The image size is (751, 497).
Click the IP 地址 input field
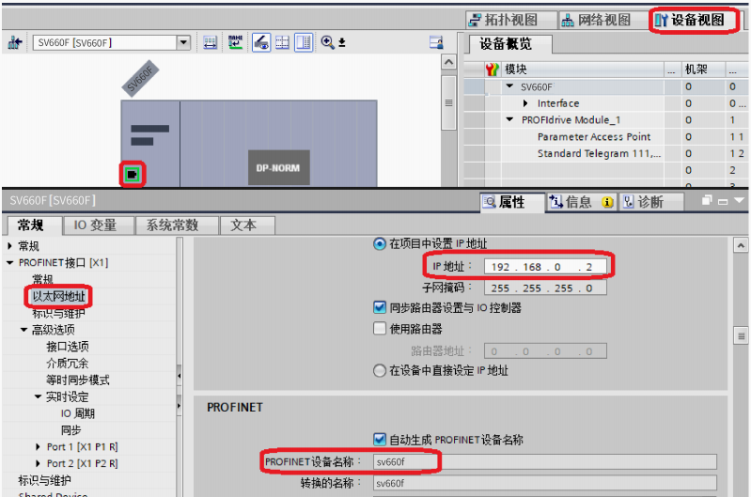545,267
